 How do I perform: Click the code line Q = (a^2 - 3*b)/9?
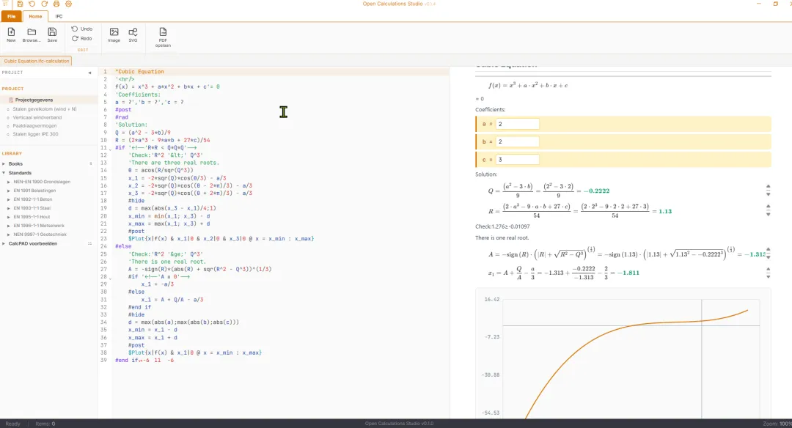click(143, 133)
